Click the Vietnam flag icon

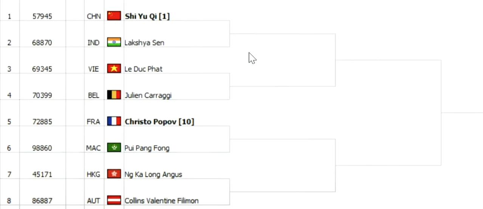114,69
